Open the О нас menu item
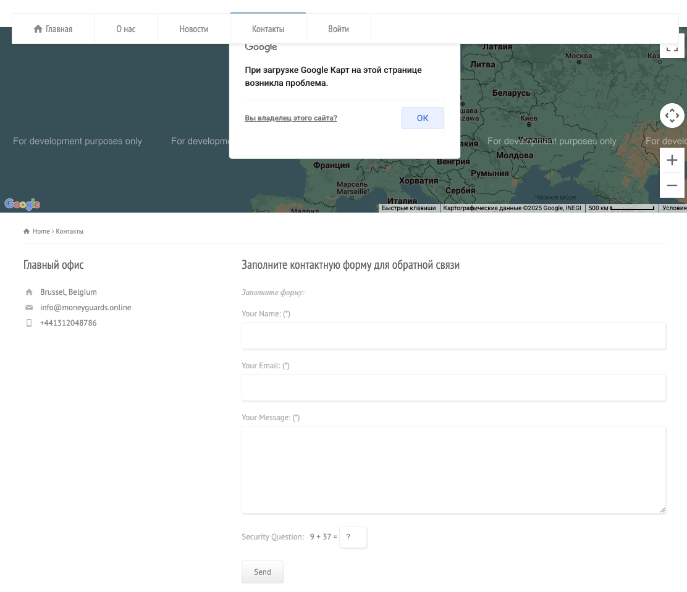The width and height of the screenshot is (687, 592). point(125,29)
